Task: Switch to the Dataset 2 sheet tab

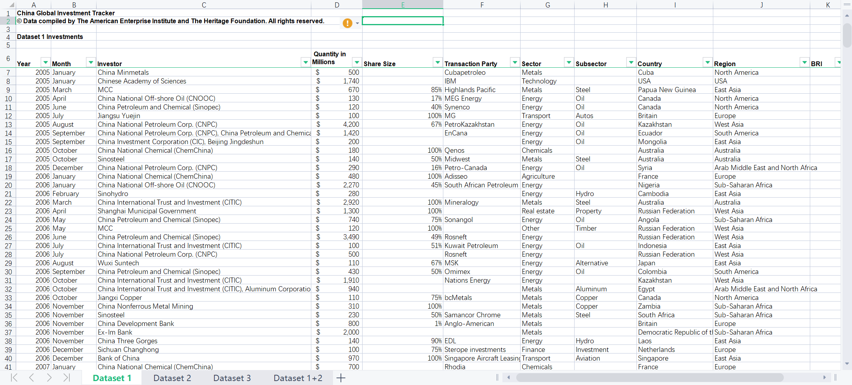Action: click(172, 378)
